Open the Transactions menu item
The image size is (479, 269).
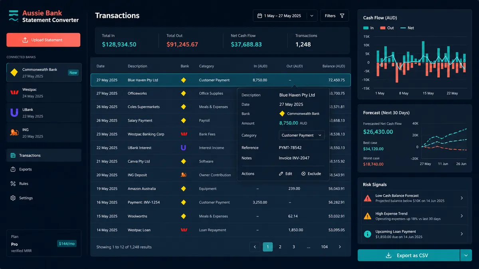(44, 155)
